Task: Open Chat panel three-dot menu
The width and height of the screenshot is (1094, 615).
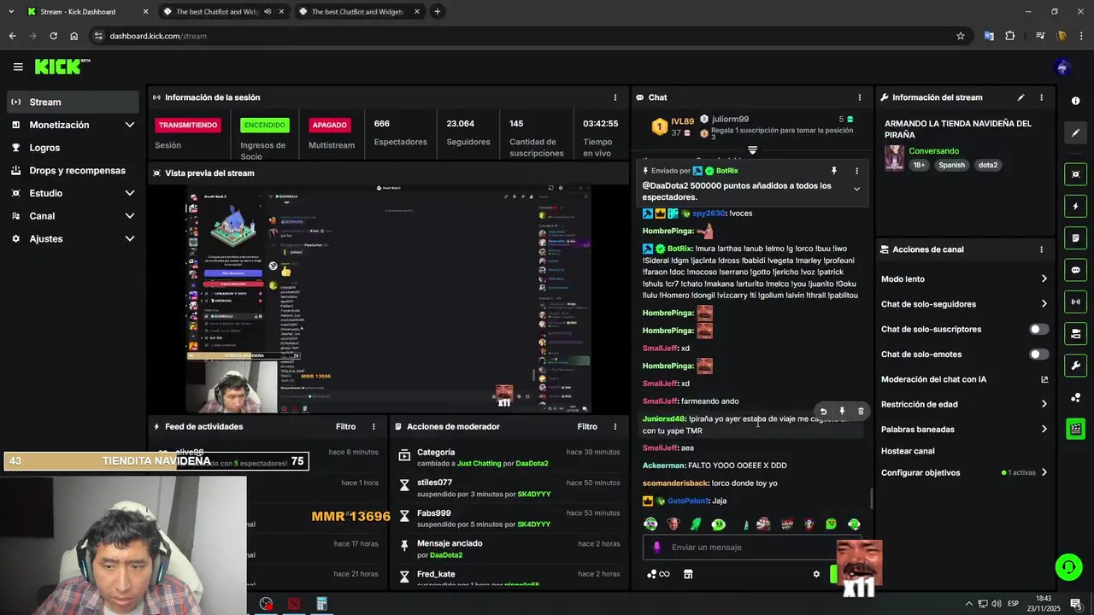Action: 859,97
